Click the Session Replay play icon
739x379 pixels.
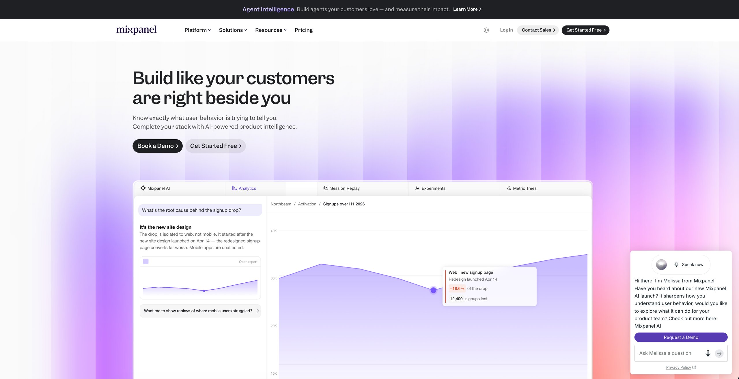(x=326, y=188)
